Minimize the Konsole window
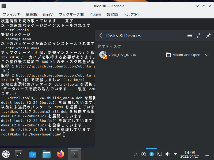214x160 pixels. point(197,6)
